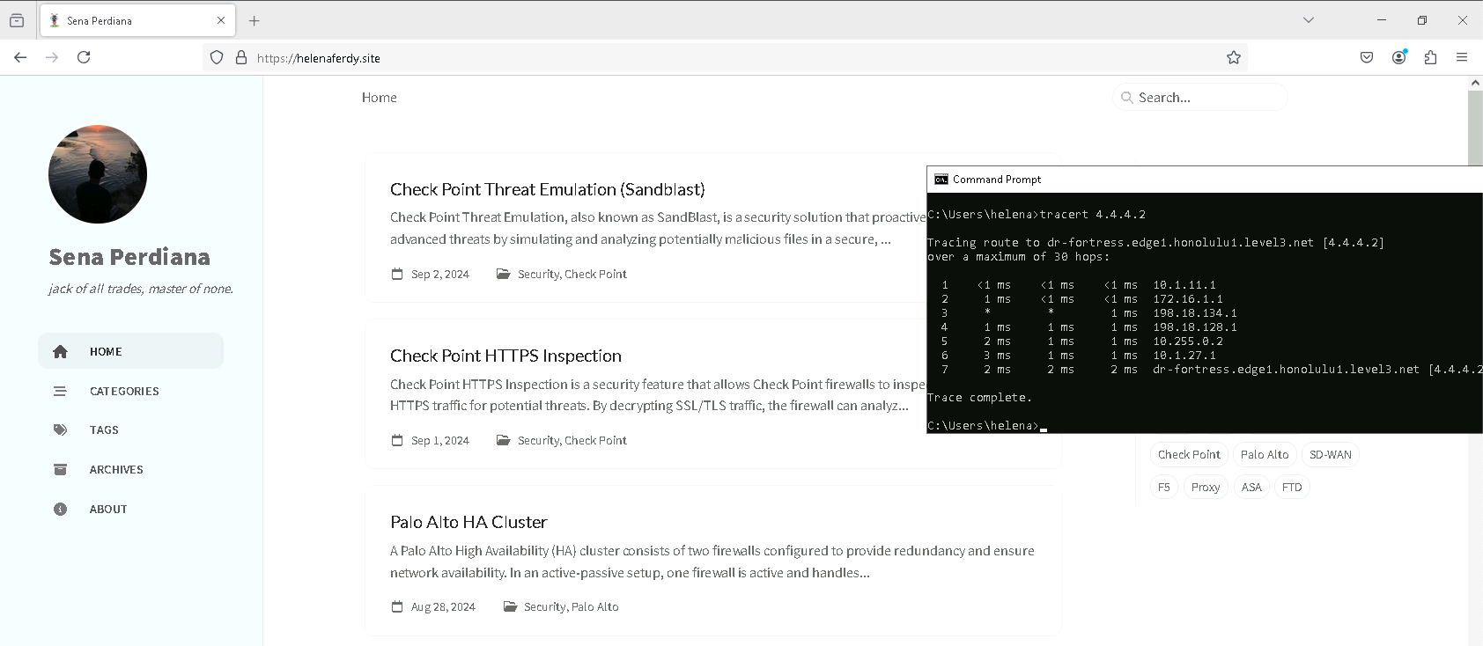Go to the Archives sidebar item
Image resolution: width=1483 pixels, height=646 pixels.
(x=116, y=469)
